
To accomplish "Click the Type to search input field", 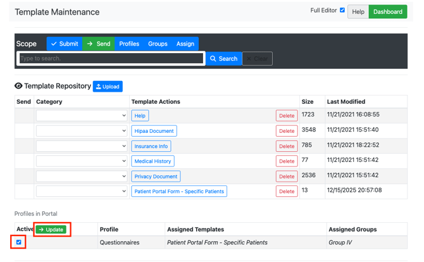I will click(111, 58).
